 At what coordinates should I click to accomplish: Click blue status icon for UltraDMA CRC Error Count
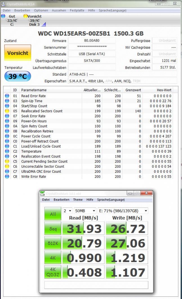7,171
